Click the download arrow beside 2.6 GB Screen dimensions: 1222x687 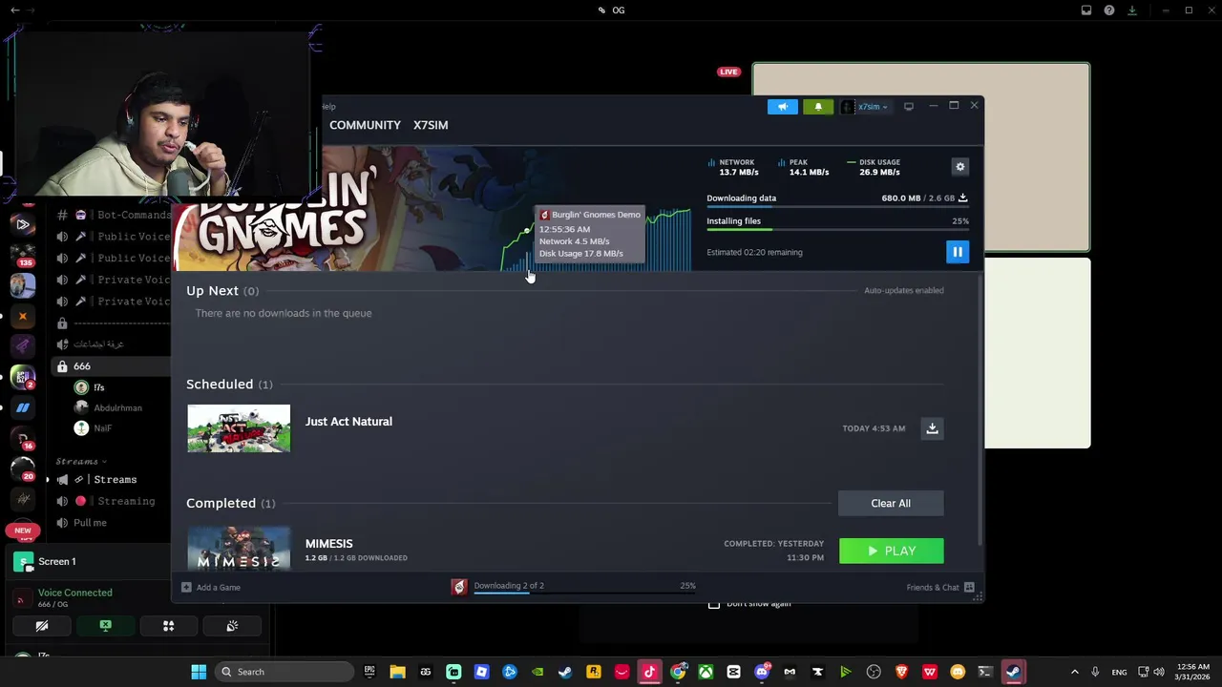[962, 198]
